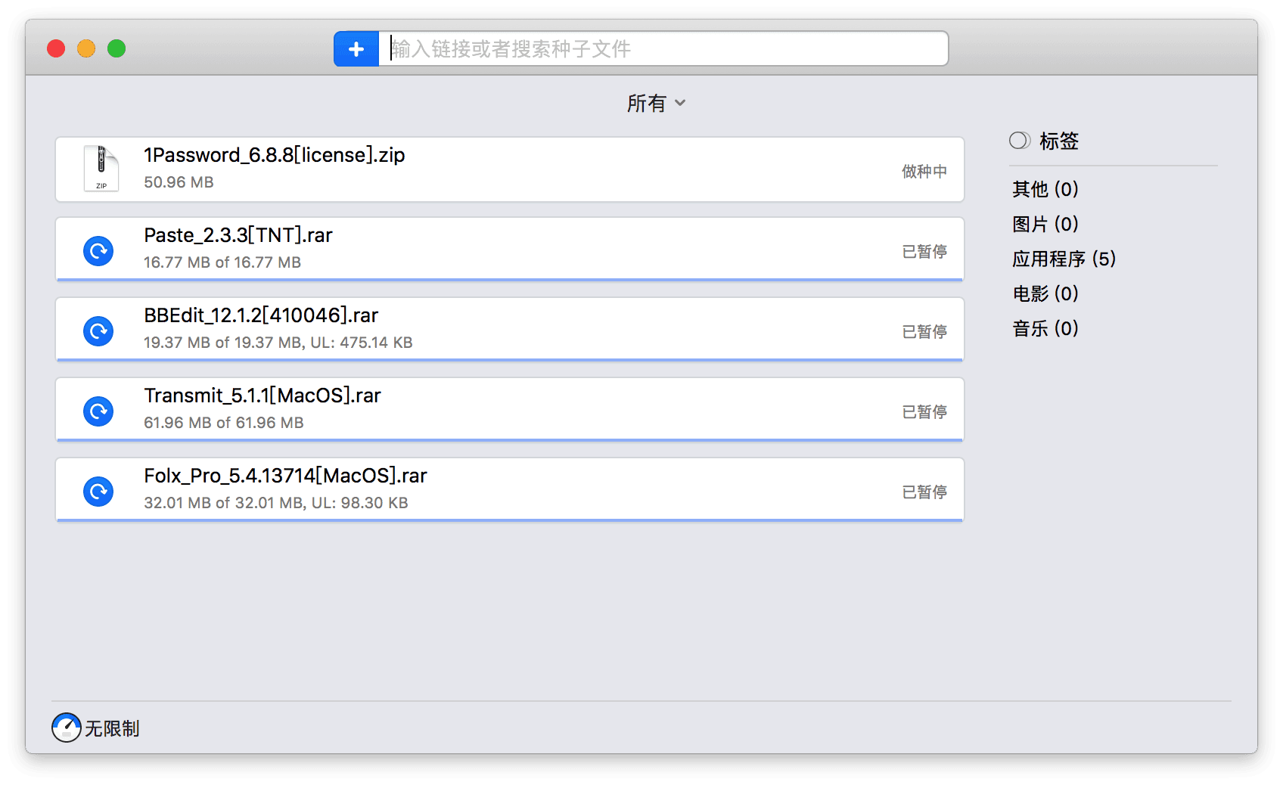Select the 图片 (0) tag
The height and width of the screenshot is (785, 1283).
[1045, 224]
